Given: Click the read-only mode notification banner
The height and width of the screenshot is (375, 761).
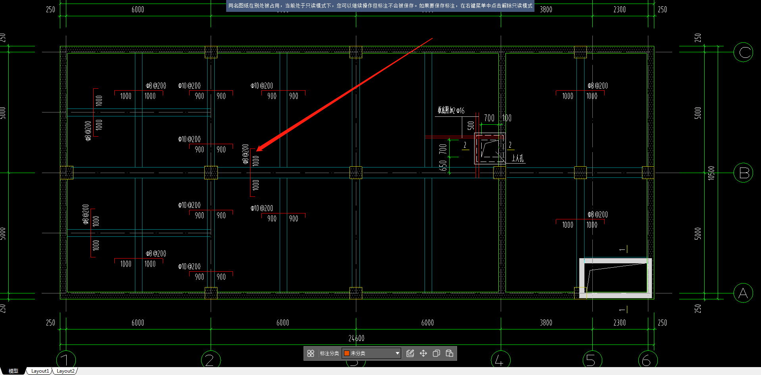Looking at the screenshot, I should (380, 6).
